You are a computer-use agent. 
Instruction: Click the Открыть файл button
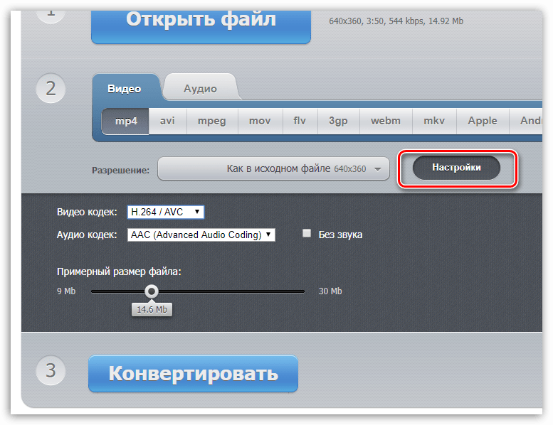tap(201, 26)
